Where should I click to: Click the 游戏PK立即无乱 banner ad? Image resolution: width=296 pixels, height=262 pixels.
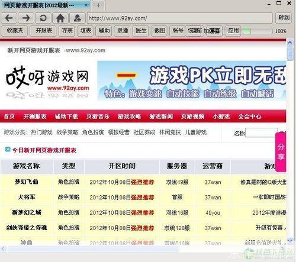coord(191,81)
